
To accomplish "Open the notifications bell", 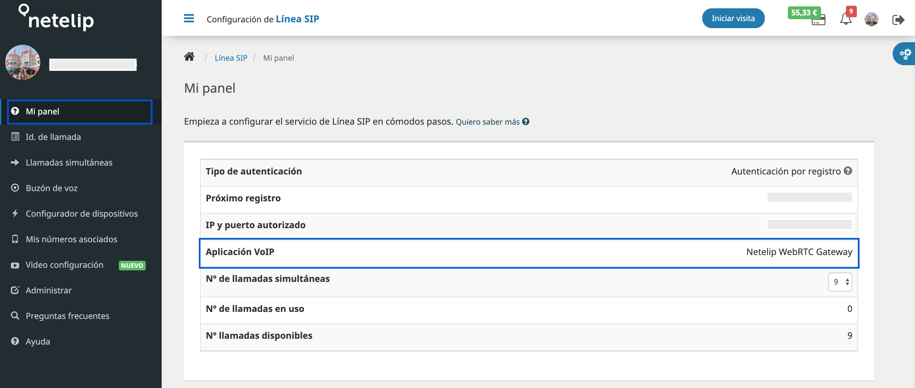I will [x=845, y=19].
